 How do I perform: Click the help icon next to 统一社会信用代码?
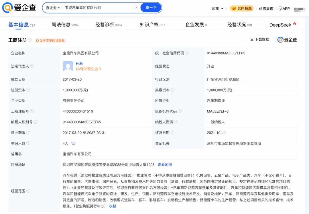click(x=187, y=53)
